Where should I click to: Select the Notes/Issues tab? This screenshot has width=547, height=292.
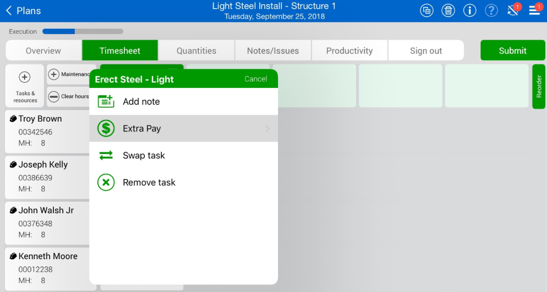[x=273, y=51]
